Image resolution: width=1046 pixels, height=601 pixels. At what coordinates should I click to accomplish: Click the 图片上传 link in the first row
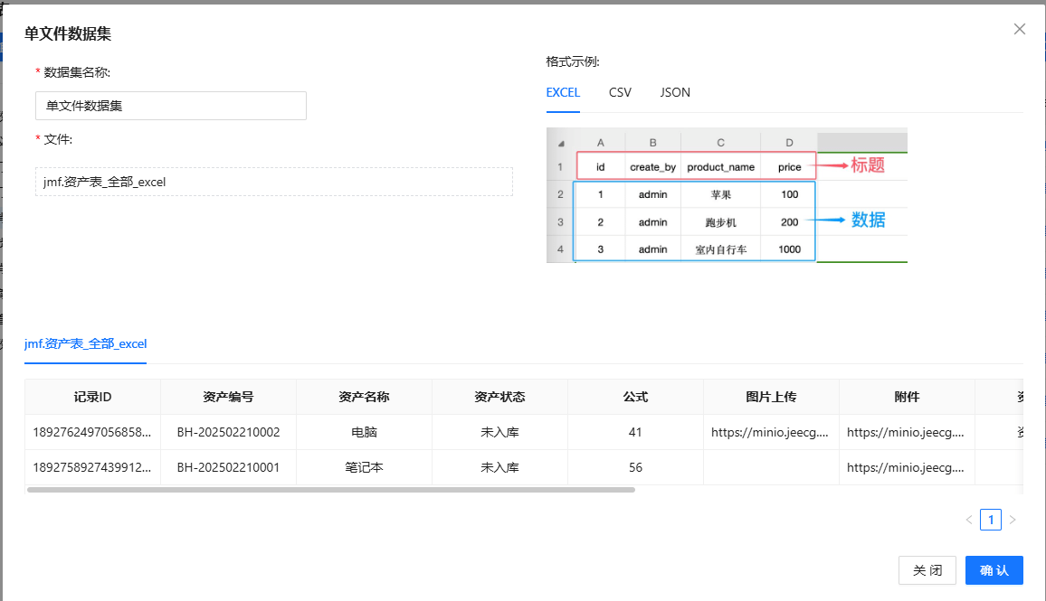coord(770,432)
